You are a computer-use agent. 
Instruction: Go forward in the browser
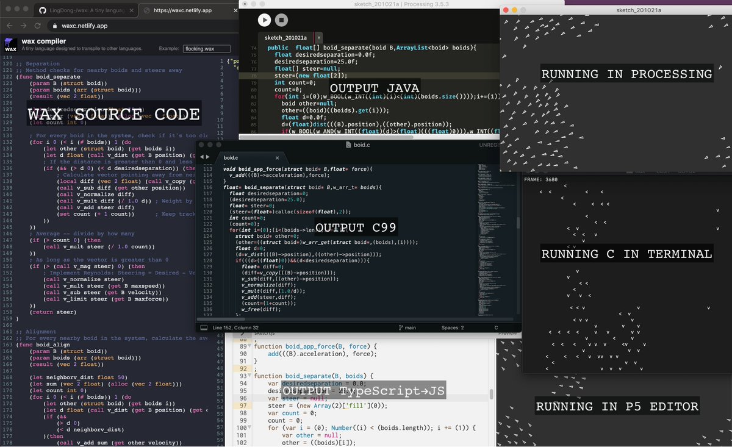[23, 26]
